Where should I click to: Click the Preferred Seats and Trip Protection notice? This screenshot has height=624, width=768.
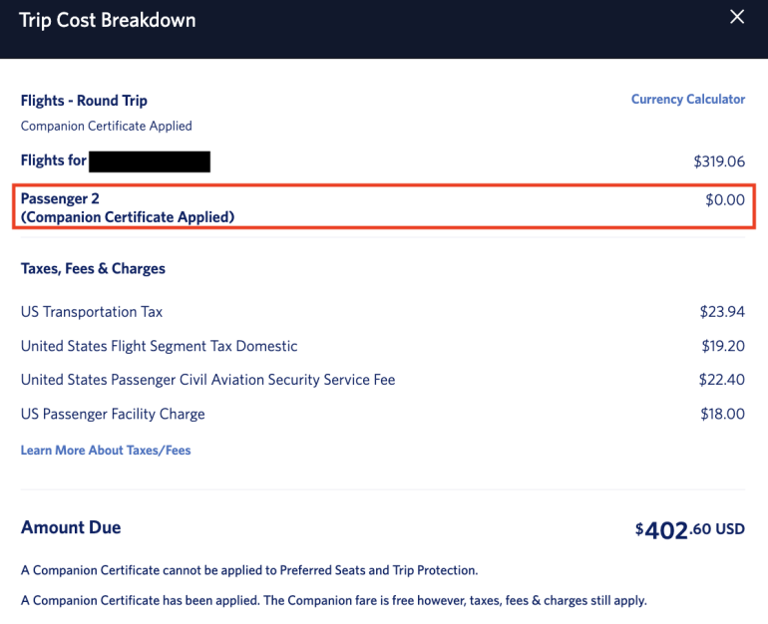(x=249, y=570)
